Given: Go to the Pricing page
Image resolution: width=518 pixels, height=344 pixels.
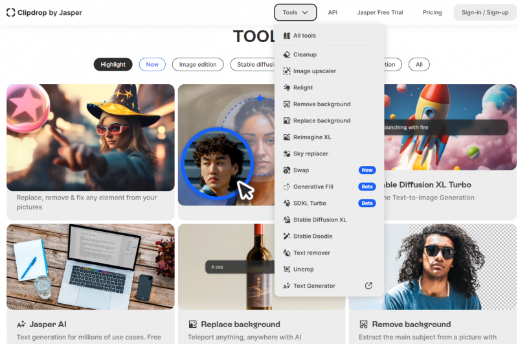Looking at the screenshot, I should click(432, 12).
